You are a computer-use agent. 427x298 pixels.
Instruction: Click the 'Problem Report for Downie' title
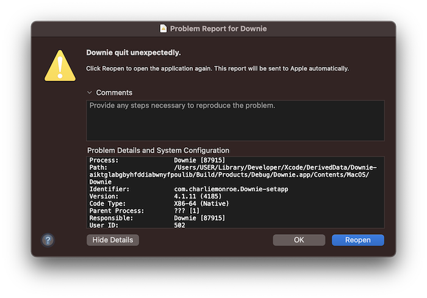(218, 29)
